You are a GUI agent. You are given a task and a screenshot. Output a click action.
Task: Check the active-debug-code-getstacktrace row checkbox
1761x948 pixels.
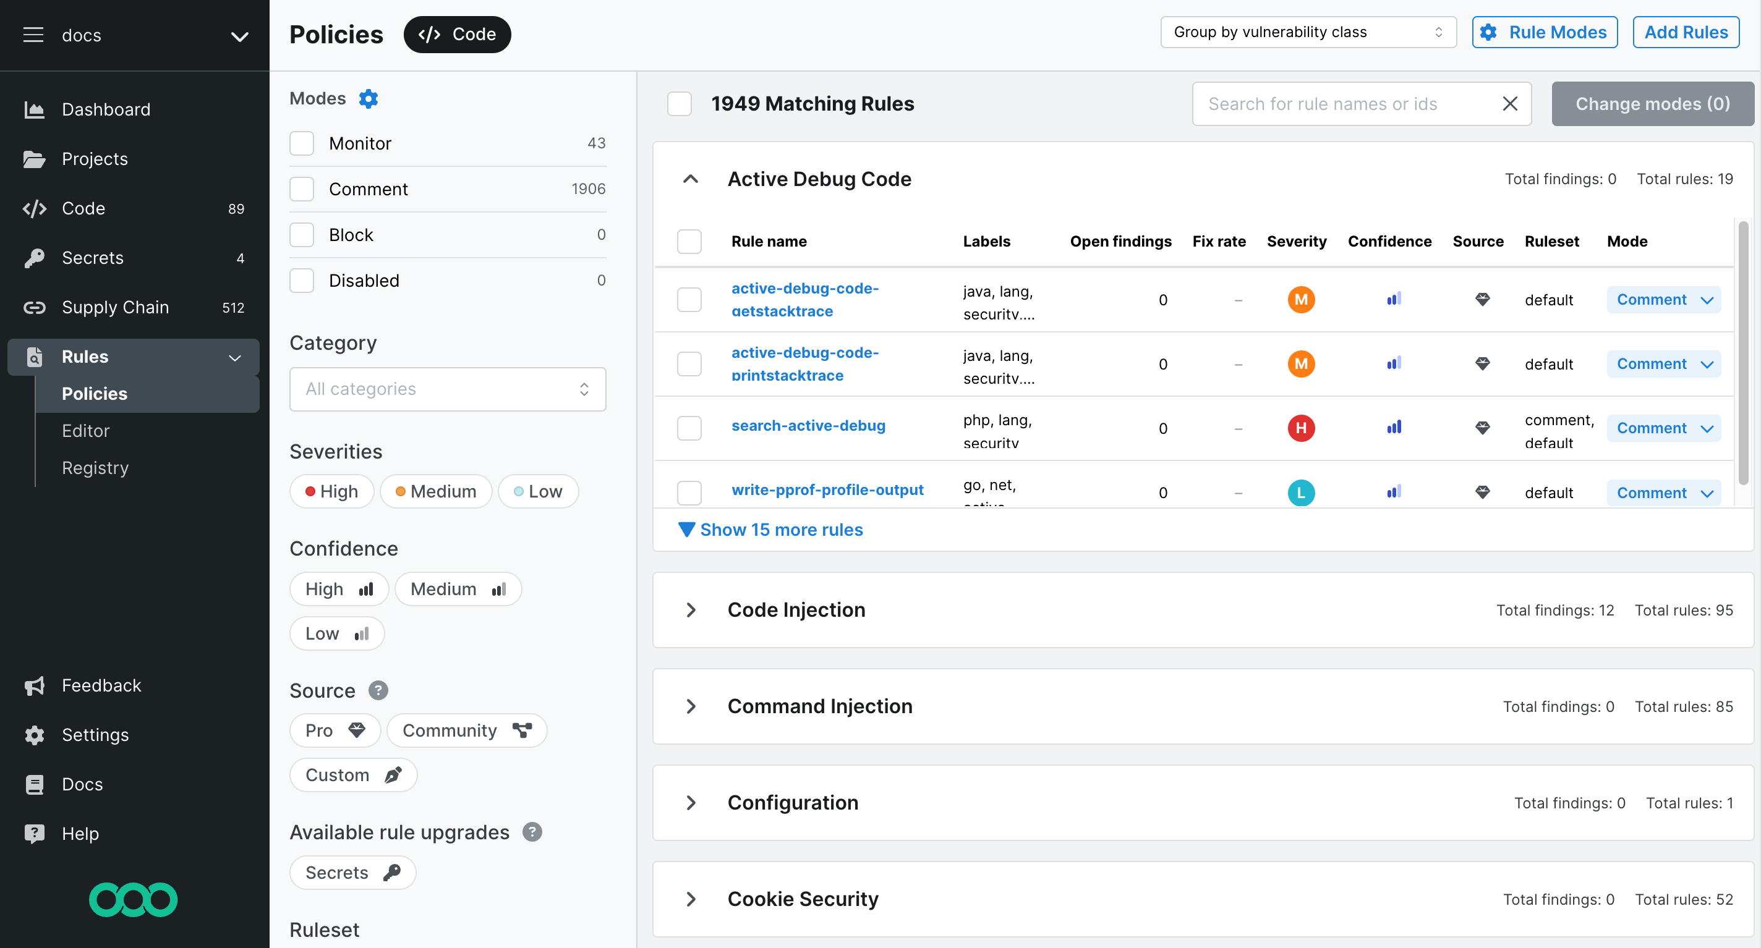tap(689, 299)
